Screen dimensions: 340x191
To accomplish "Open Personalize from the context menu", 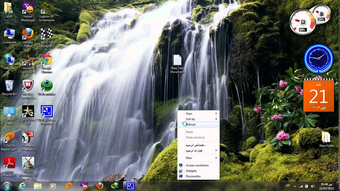I will (x=198, y=176).
